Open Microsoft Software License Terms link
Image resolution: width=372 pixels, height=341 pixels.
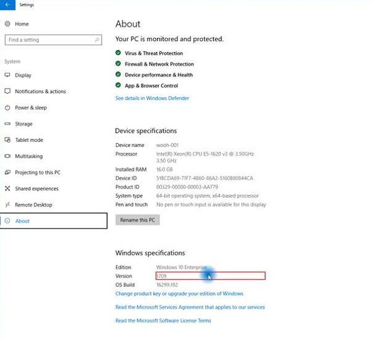(x=163, y=321)
